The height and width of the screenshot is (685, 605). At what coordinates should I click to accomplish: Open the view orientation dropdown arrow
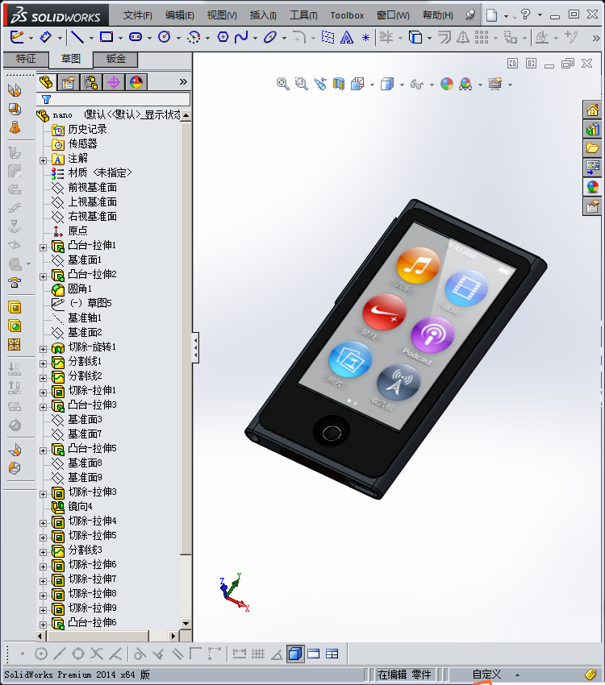pos(372,85)
